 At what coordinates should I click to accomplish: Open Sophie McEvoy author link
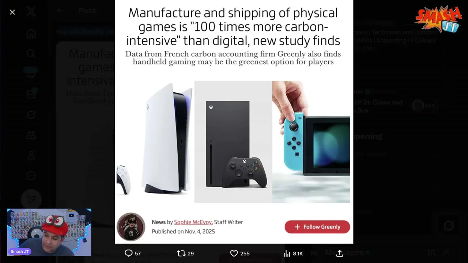(x=193, y=222)
